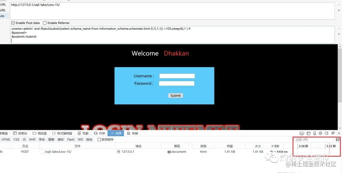Screen dimensions: 342x173
Task: Sort by the 大小 (Size) column header
Action: pyautogui.click(x=257, y=146)
